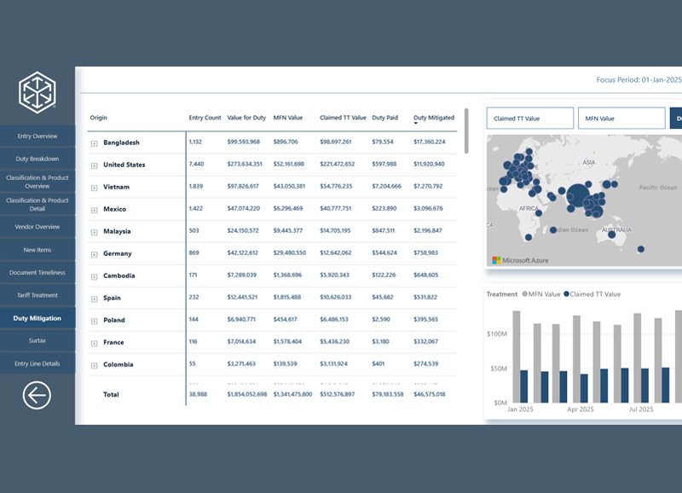Viewport: 682px width, 493px height.
Task: Click the back arrow circle icon
Action: (x=37, y=395)
